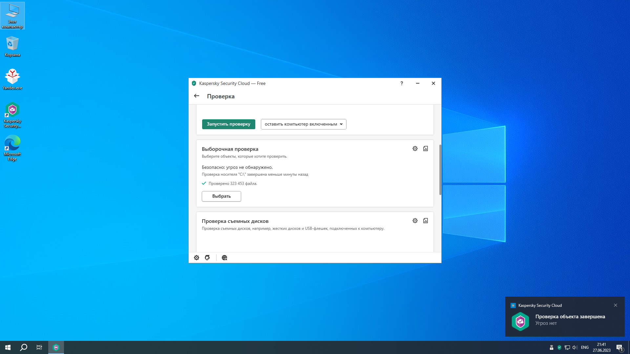Open Kaspersky from the taskbar
The image size is (630, 354).
56,347
